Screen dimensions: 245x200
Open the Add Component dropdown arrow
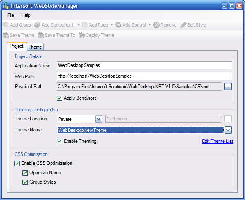tap(78, 25)
